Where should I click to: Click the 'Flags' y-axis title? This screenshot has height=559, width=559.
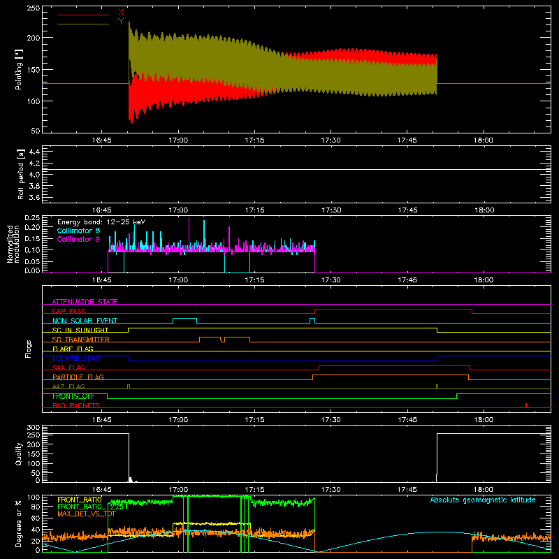coord(28,349)
